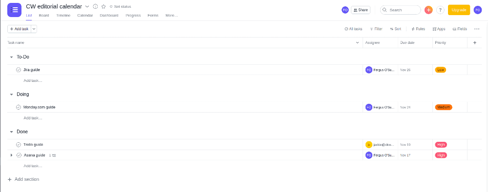Click the Share button
488x192 pixels.
point(361,10)
